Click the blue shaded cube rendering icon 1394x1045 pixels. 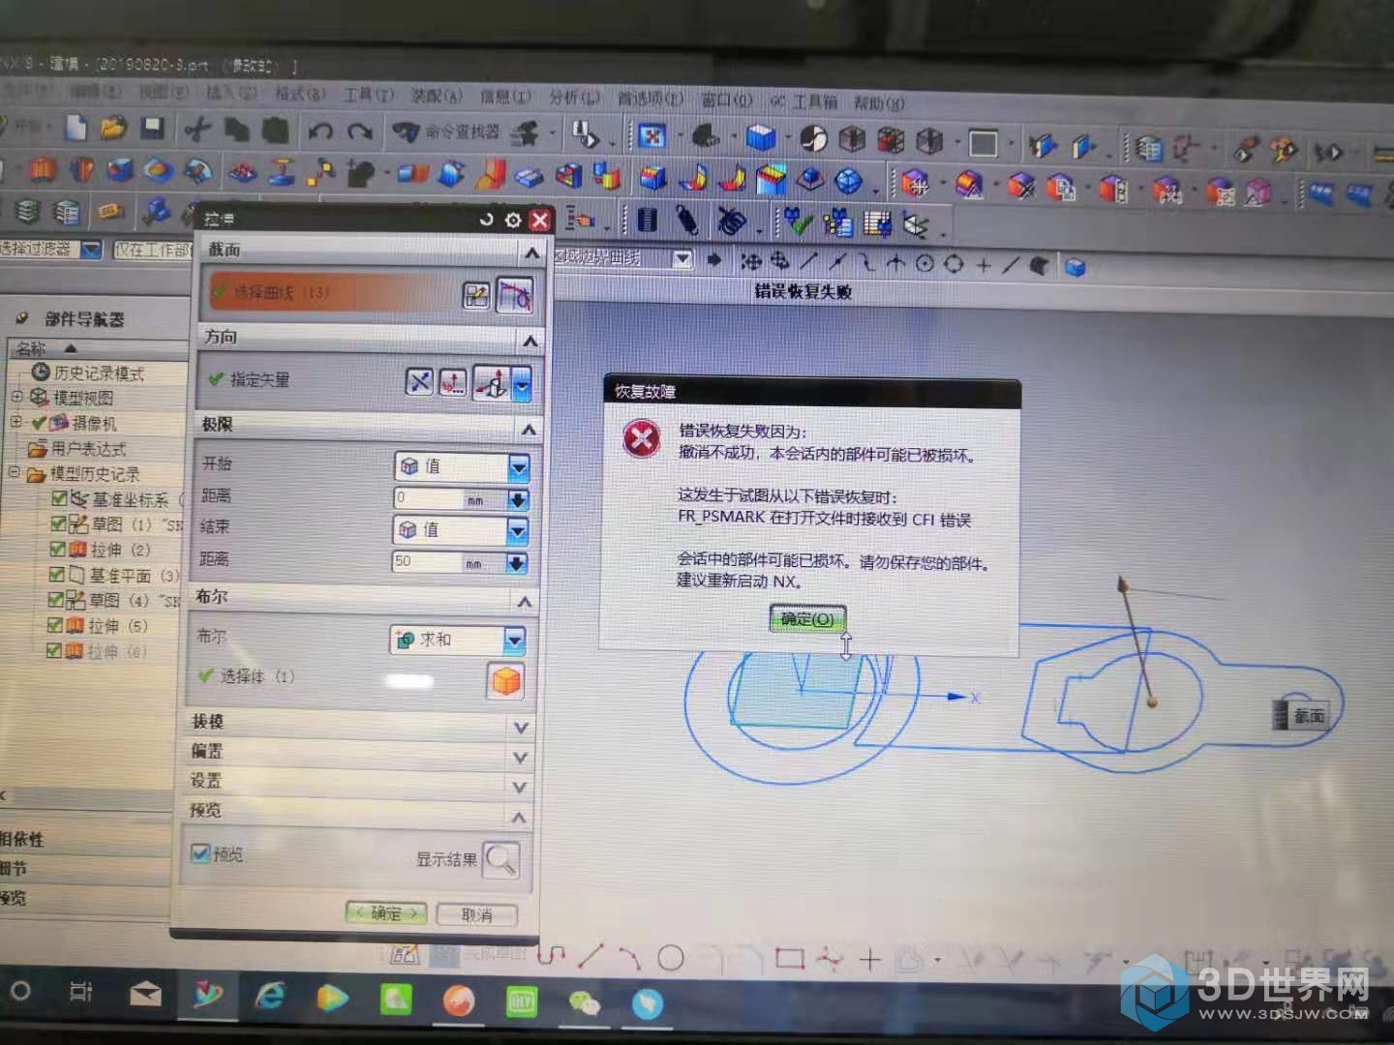pyautogui.click(x=761, y=138)
